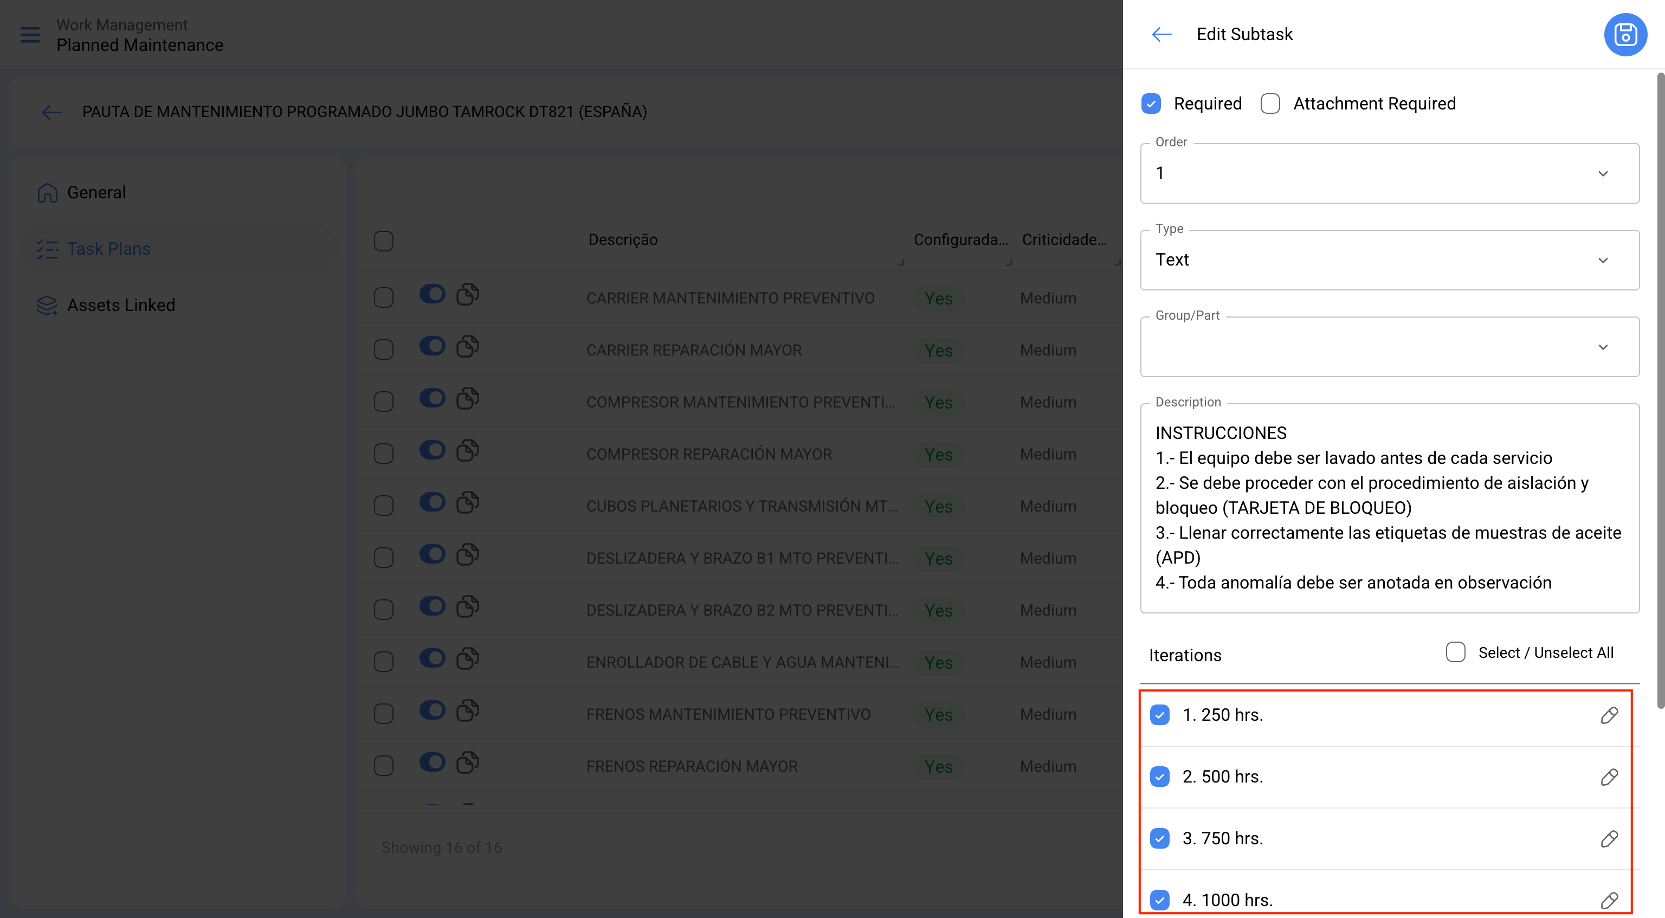1665x918 pixels.
Task: Uncheck the 3. 750 hrs. iteration
Action: click(x=1159, y=838)
